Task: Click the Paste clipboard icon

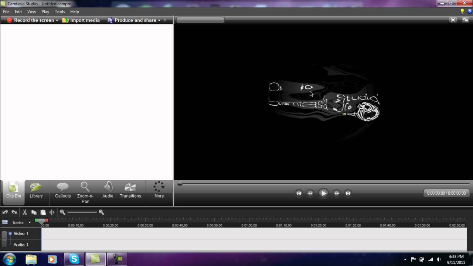Action: pos(43,212)
